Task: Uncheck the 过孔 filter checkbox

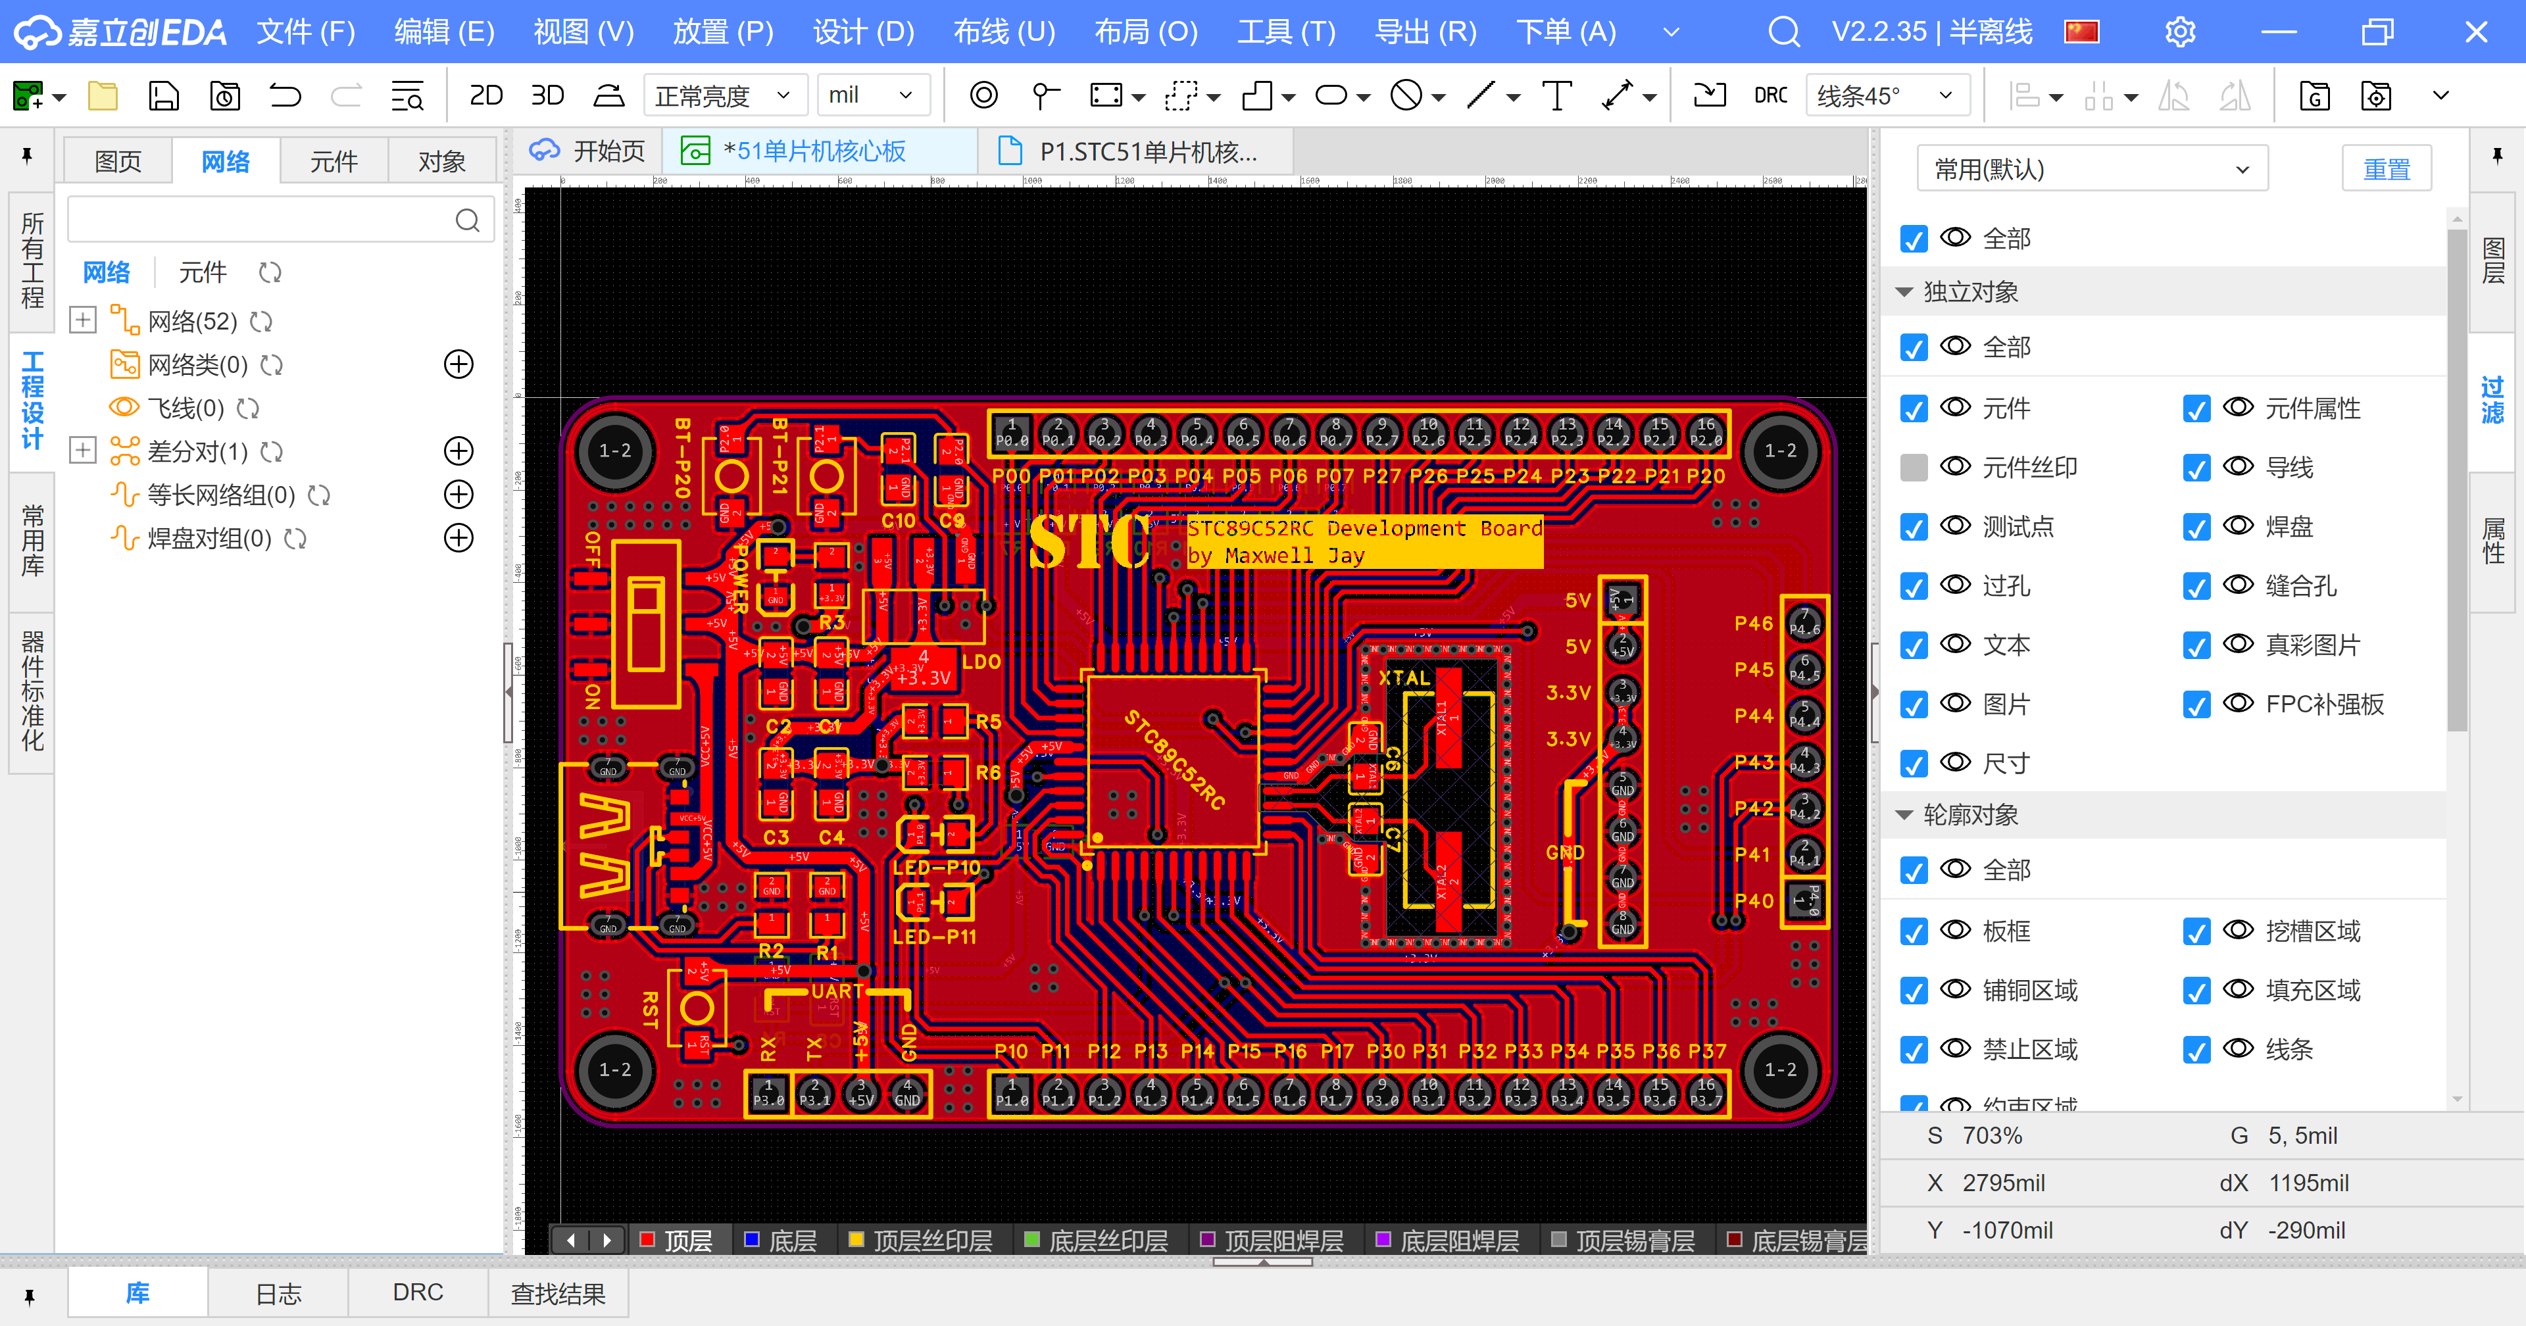Action: pyautogui.click(x=1913, y=587)
